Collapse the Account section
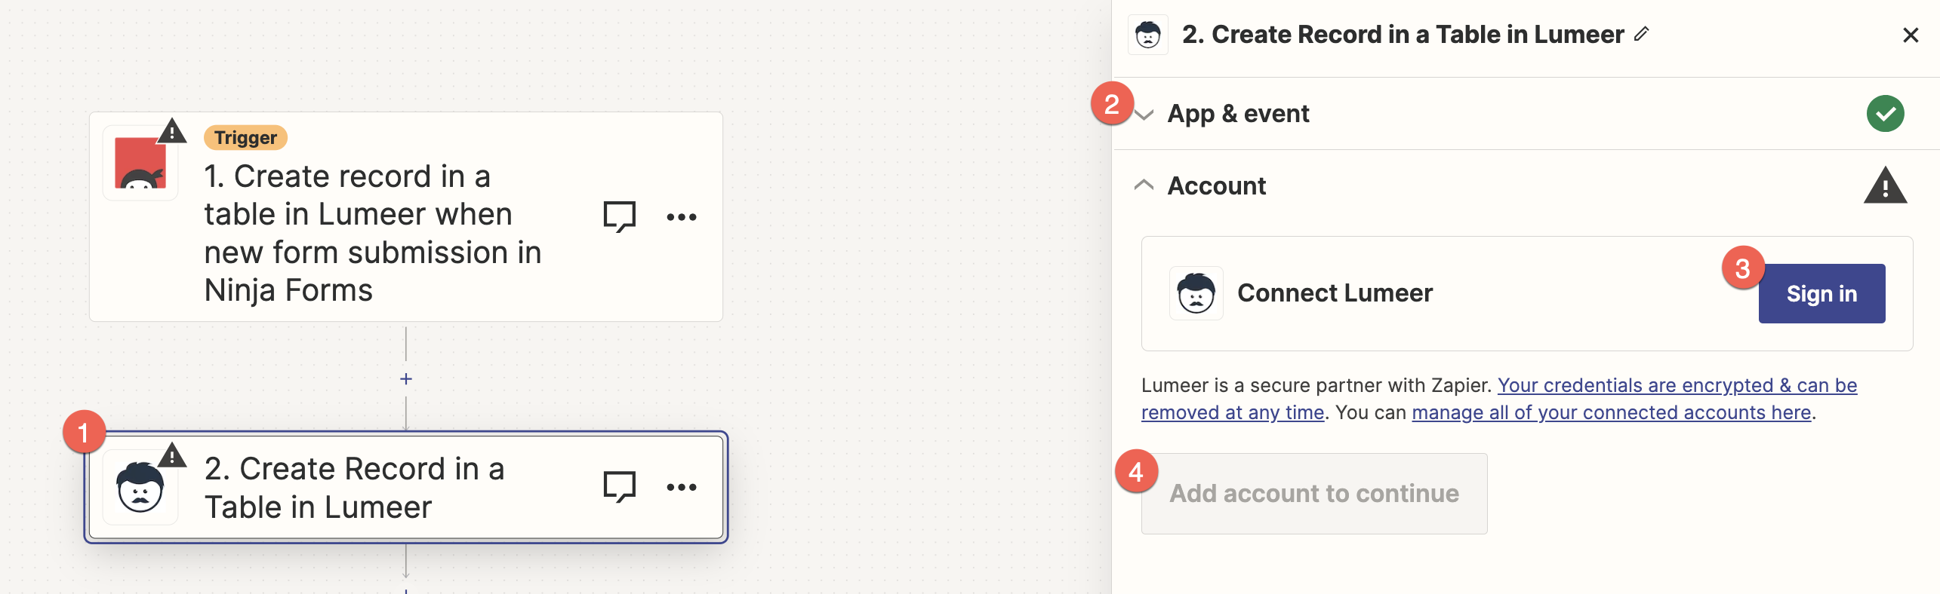 [x=1144, y=185]
